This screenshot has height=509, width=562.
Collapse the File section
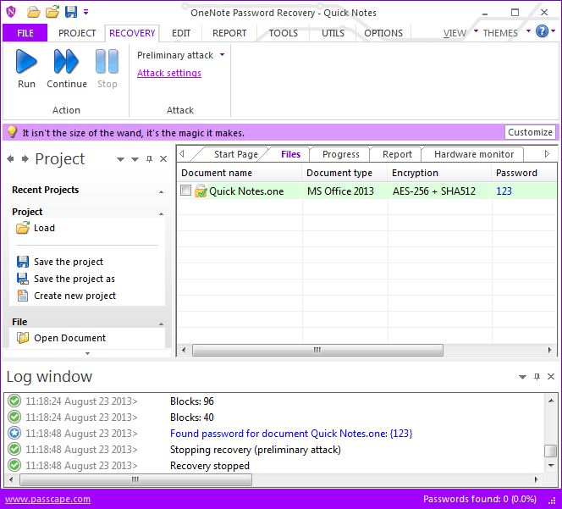(162, 324)
